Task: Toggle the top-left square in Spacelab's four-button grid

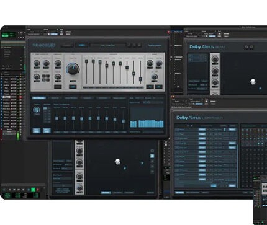Action: pos(44,76)
